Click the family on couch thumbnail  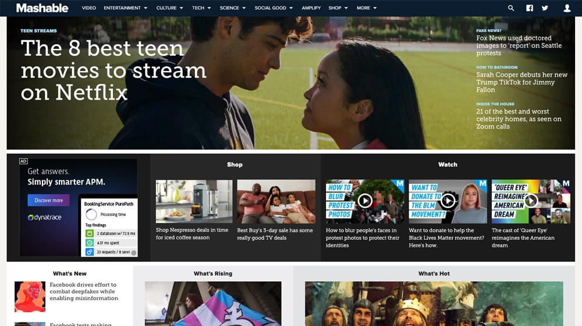pos(276,201)
